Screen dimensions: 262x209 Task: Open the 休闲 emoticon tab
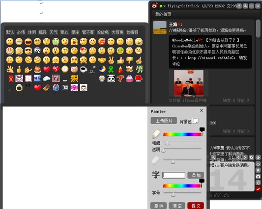32,32
